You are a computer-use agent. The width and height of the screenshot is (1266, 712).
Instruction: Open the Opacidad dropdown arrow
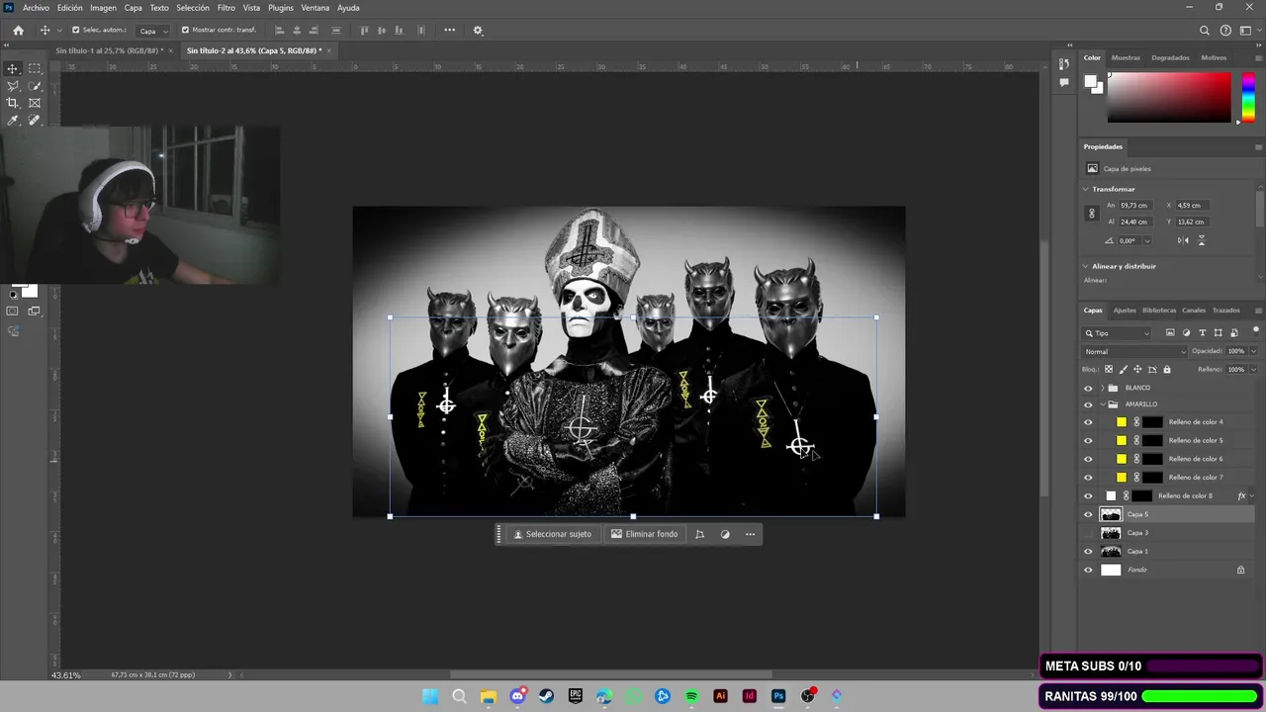point(1253,351)
